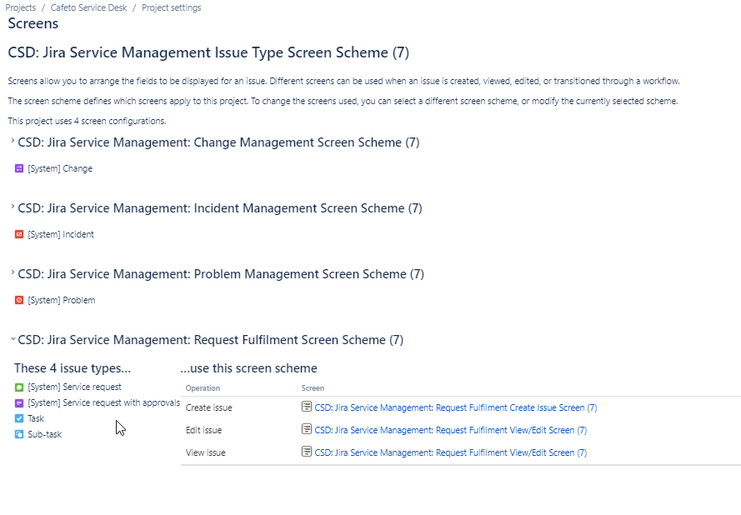Click screen icon in View issue row

[x=307, y=452]
